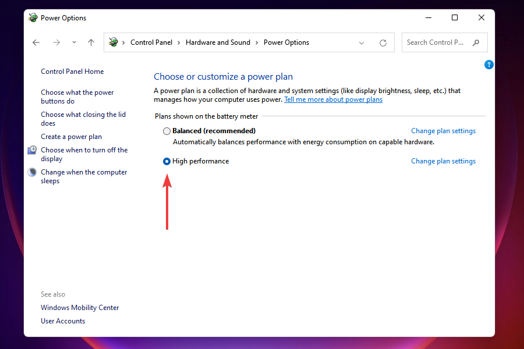Open help with the blue question mark
Image resolution: width=524 pixels, height=349 pixels.
(x=488, y=65)
